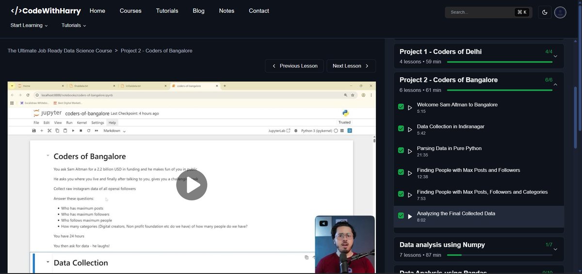Click play icon beside the 7:53 lesson

tap(410, 195)
